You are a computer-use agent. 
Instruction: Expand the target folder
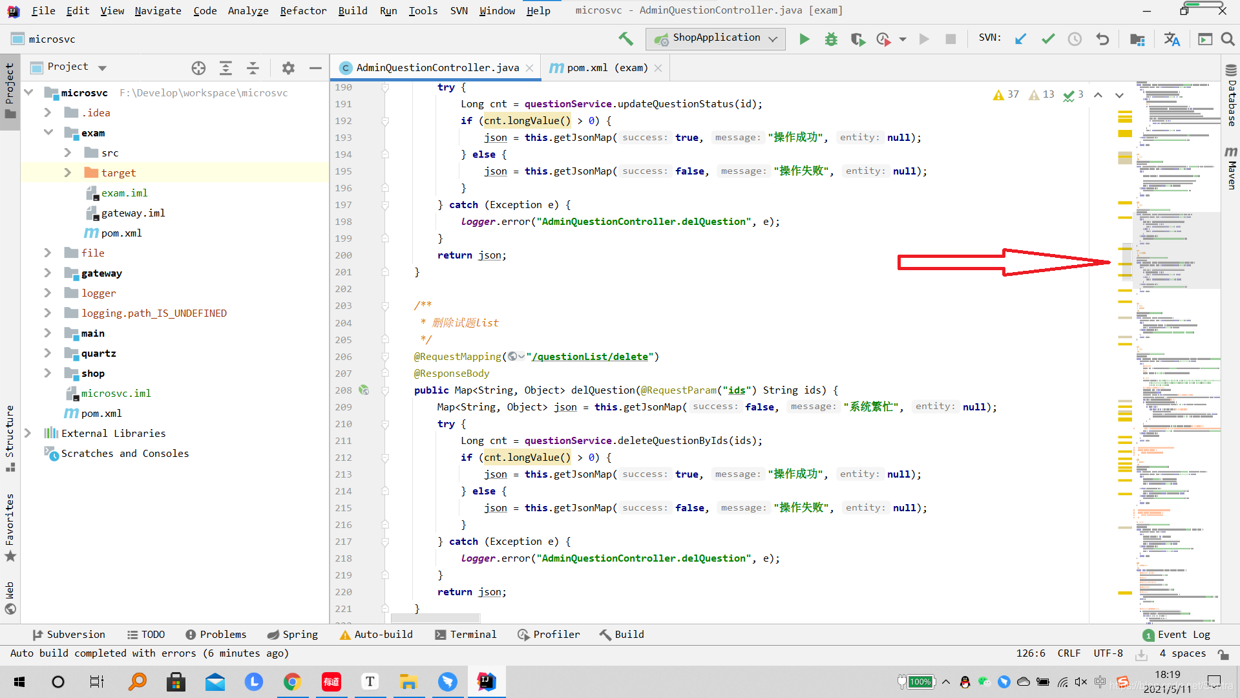pos(68,173)
